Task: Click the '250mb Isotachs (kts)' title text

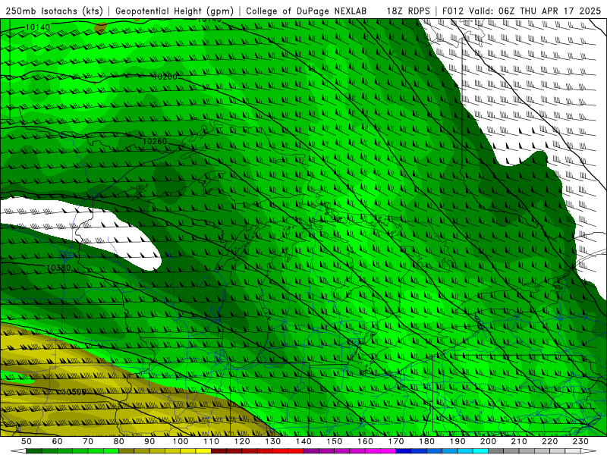Action: (x=55, y=11)
